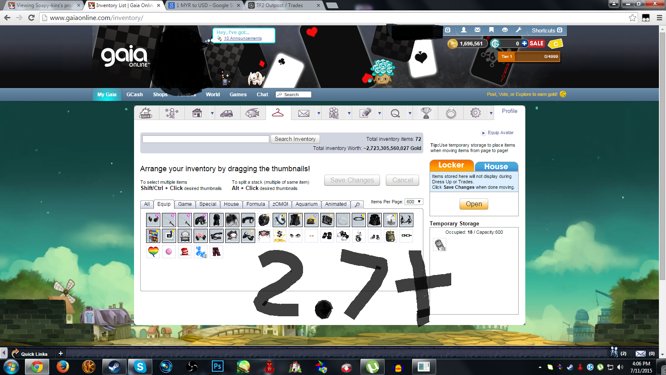Expand the quest icon dropdown arrow
666x375 pixels.
[x=410, y=113]
